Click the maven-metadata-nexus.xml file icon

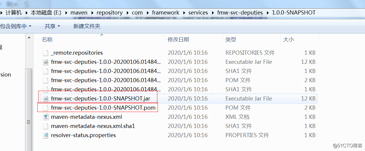pos(45,117)
